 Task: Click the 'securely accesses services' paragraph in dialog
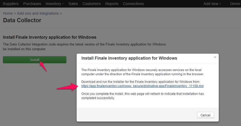142,72
